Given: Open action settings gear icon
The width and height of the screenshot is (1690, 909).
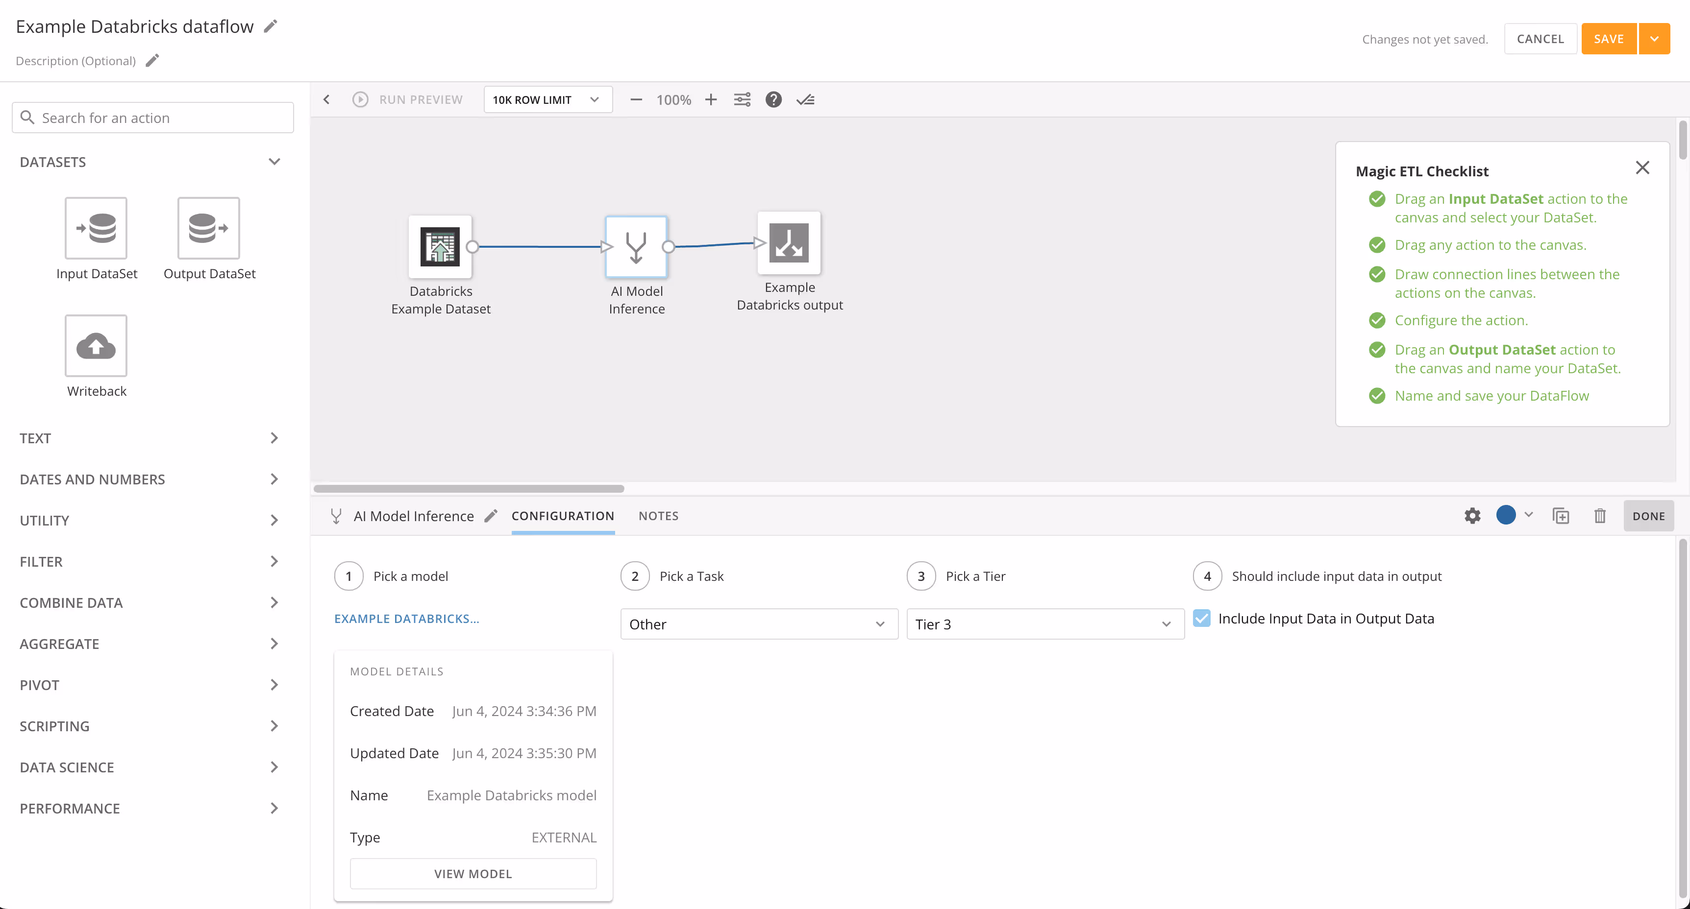Looking at the screenshot, I should tap(1472, 516).
